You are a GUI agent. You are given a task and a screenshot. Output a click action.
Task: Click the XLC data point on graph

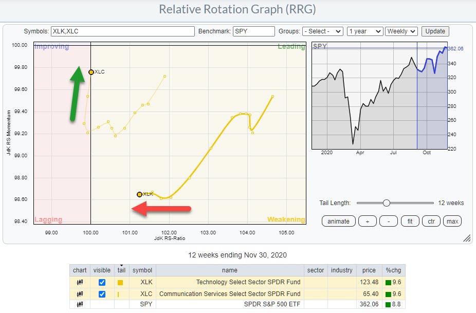click(91, 72)
